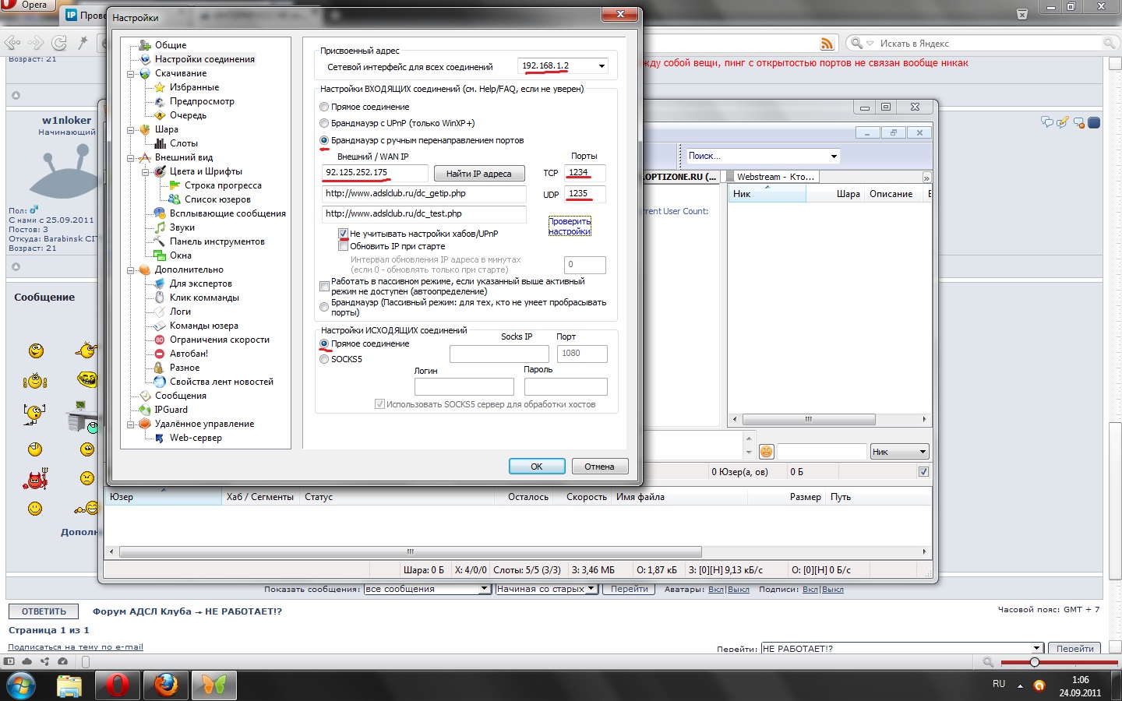Screen dimensions: 1122x701
Task: Click the smiley icon beside chat input
Action: (766, 452)
